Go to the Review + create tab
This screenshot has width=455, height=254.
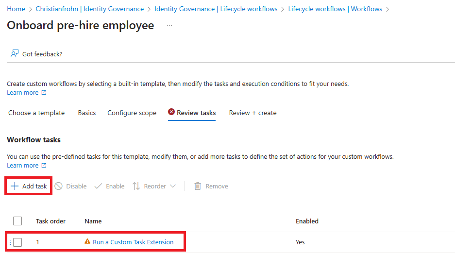[x=253, y=113]
